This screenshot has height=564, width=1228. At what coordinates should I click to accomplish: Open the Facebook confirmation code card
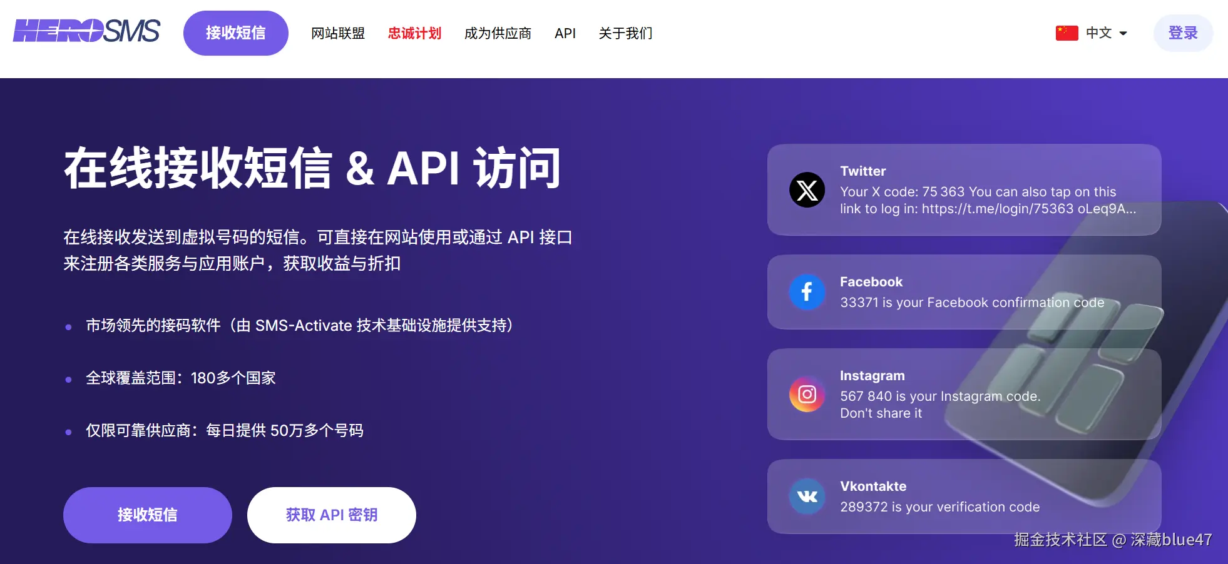click(x=964, y=292)
